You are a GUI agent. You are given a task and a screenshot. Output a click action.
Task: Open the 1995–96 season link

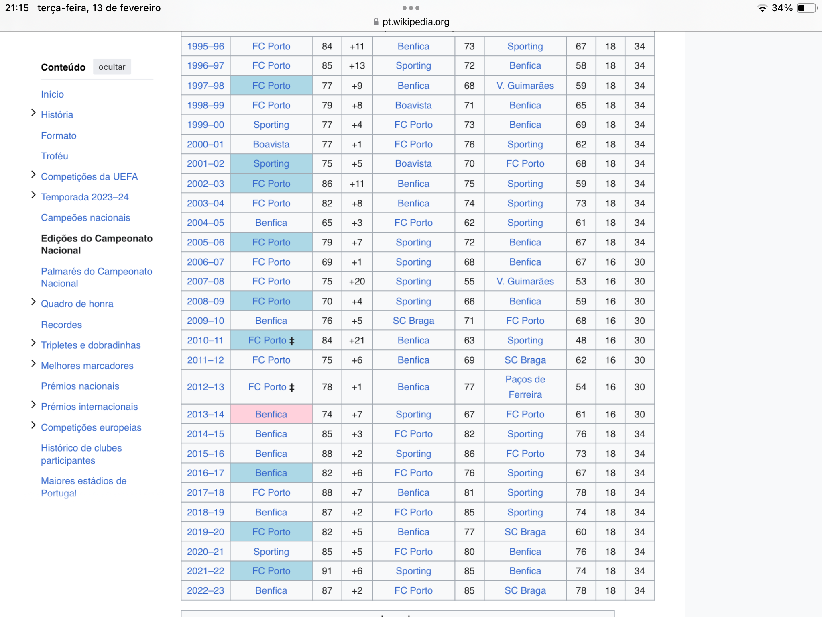pyautogui.click(x=205, y=46)
